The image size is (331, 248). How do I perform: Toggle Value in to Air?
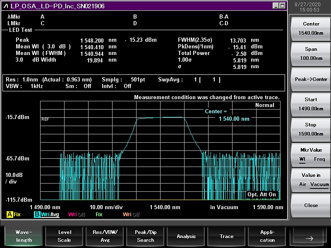click(303, 184)
